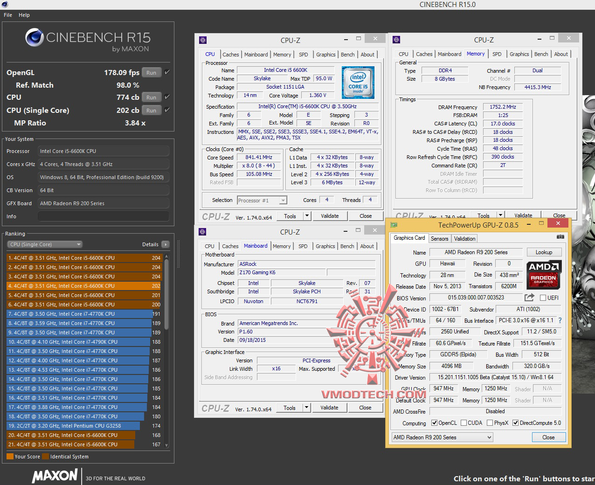Click the Intel Core i5 logo in CPU-Z
Viewport: 595px width, 485px height.
tap(358, 83)
